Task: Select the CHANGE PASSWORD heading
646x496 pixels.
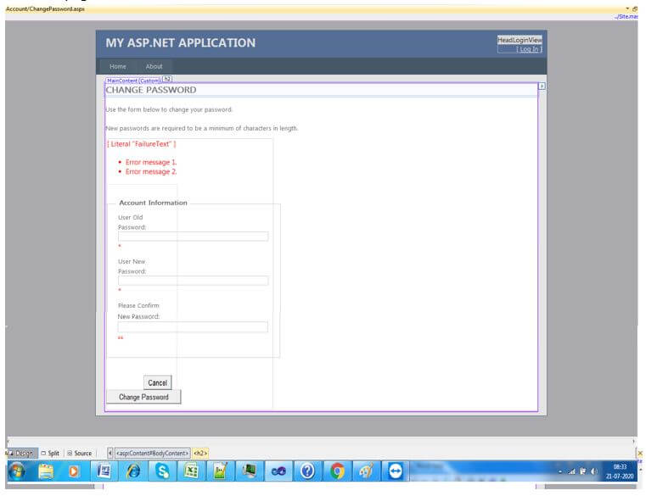Action: coord(151,90)
